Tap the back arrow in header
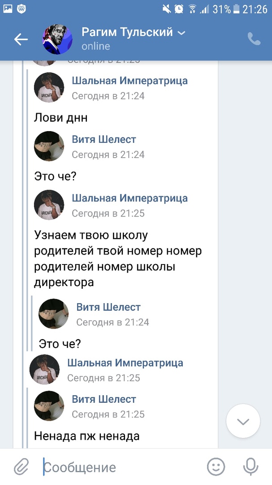The width and height of the screenshot is (272, 485). click(21, 40)
